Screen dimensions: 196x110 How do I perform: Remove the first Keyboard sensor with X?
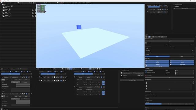29,77
